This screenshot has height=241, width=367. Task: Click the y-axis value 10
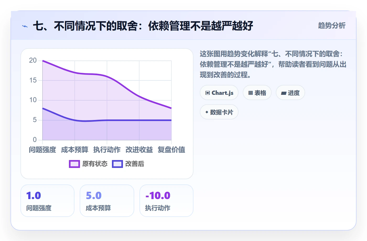pyautogui.click(x=33, y=100)
